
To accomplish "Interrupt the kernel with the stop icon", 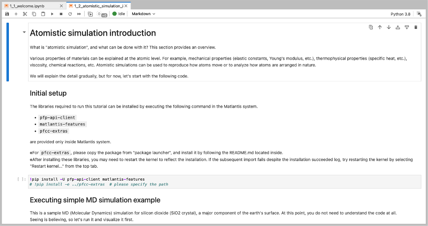I will coord(61,14).
